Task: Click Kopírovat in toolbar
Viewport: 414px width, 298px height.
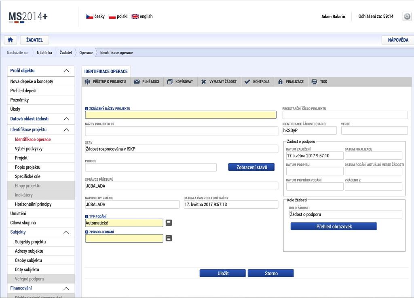Action: click(180, 82)
